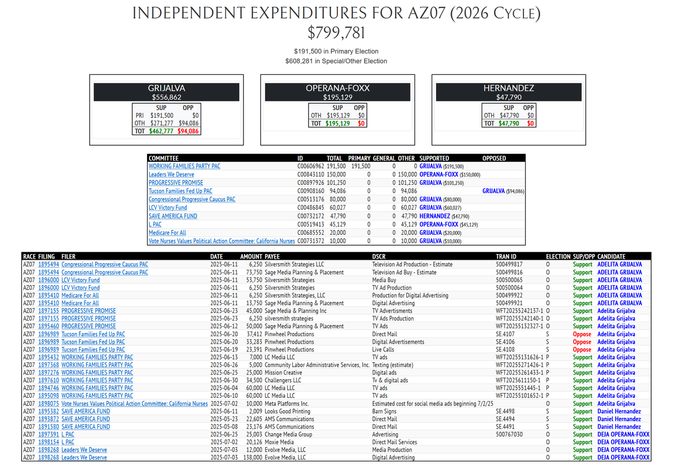This screenshot has width=676, height=467.
Task: Click supported candidate GRIJALVA ($20,000)
Action: coord(441,233)
